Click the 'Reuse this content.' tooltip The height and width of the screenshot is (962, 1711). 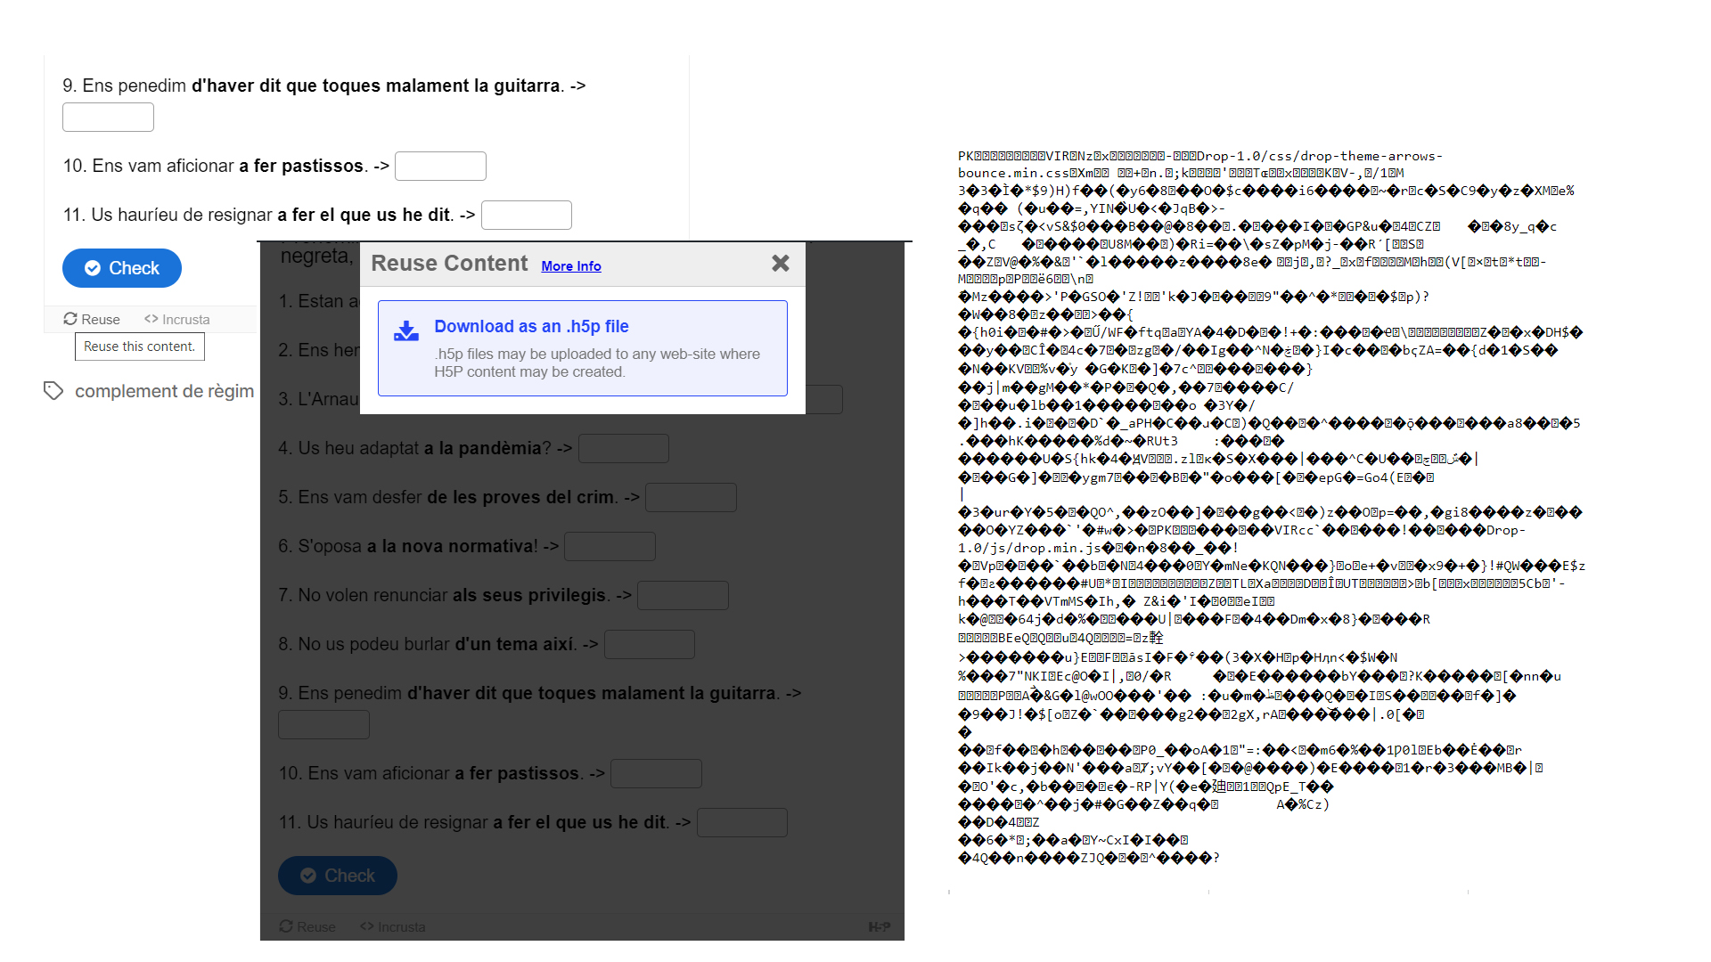[x=140, y=346]
